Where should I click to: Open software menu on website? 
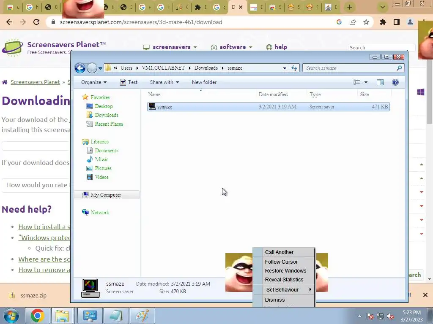231,47
